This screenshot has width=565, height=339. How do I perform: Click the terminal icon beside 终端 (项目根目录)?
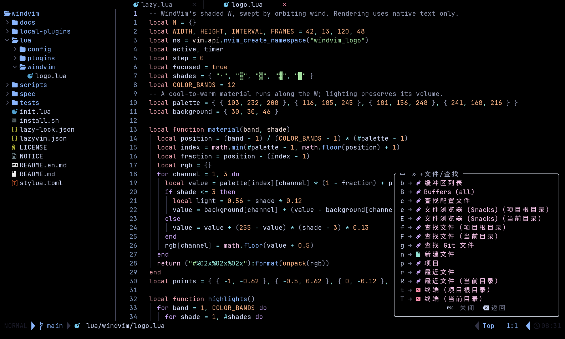(x=418, y=290)
